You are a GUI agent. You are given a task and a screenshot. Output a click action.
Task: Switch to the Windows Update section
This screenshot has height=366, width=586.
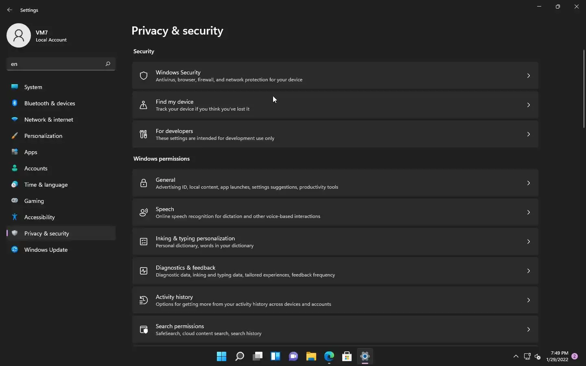(46, 250)
